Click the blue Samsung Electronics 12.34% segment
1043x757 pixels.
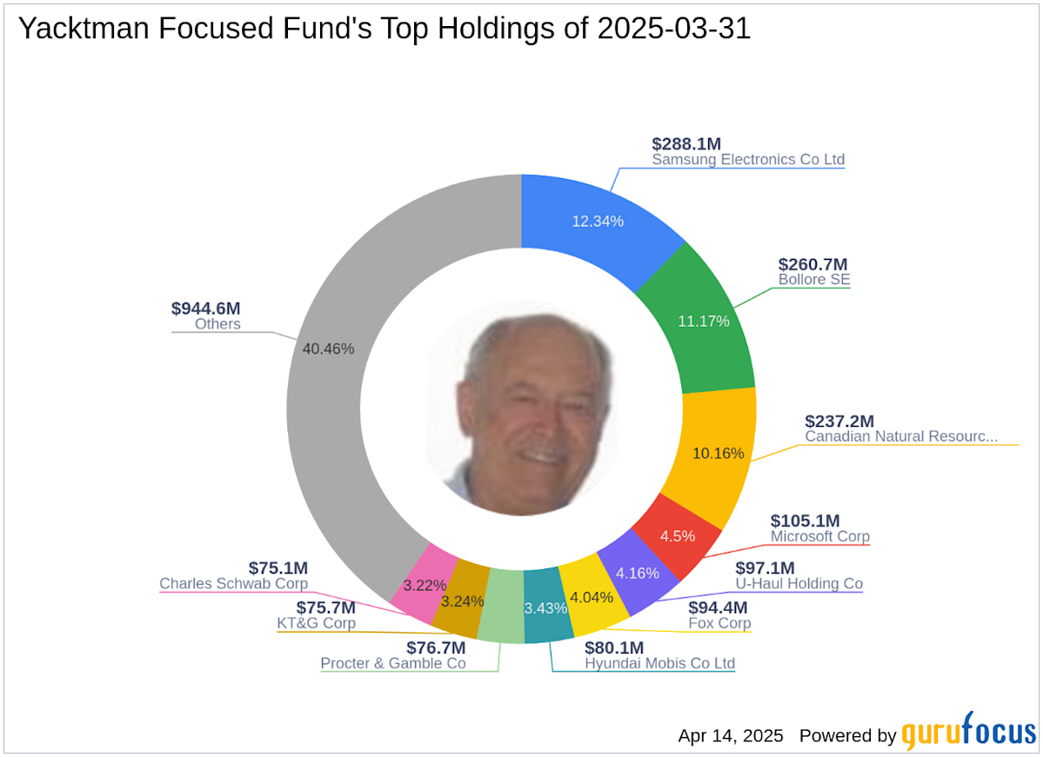pos(598,222)
